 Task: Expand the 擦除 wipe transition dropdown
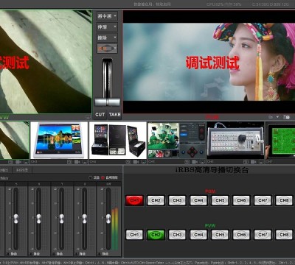click(x=107, y=38)
